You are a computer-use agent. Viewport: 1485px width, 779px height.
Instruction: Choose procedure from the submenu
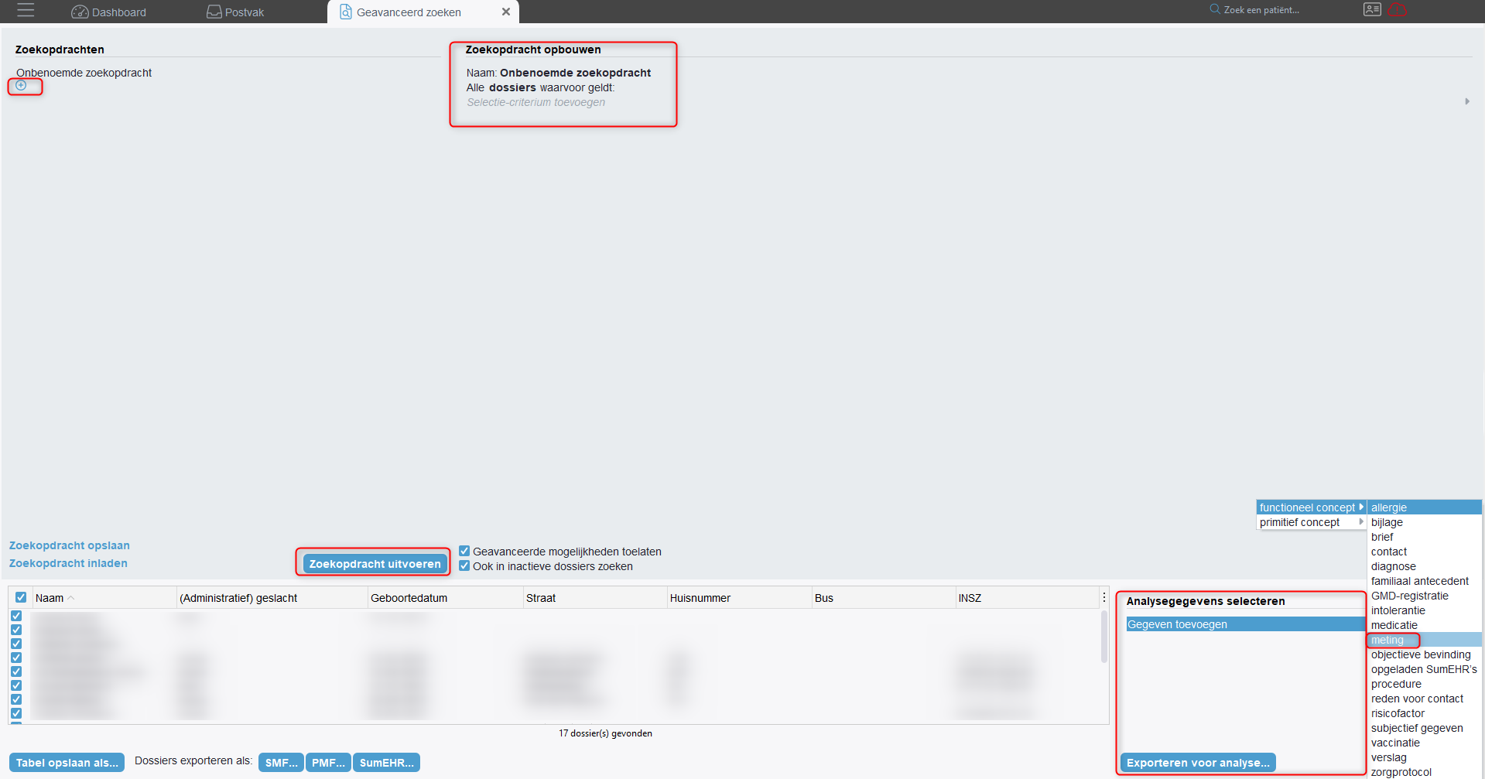pyautogui.click(x=1425, y=684)
